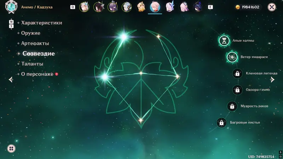Open the locked Одзора гэмпо node

[x=237, y=90]
